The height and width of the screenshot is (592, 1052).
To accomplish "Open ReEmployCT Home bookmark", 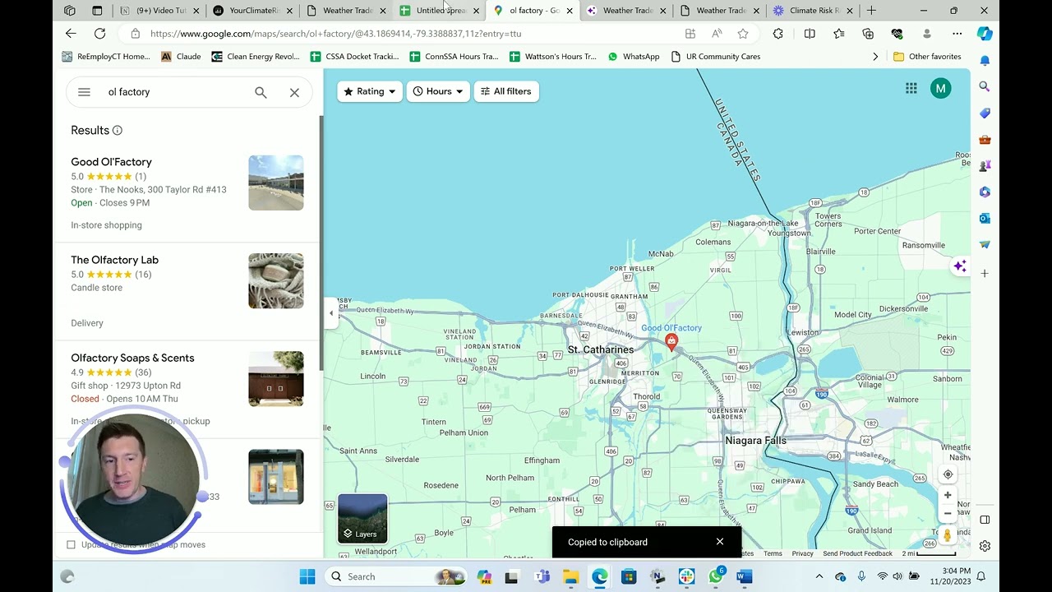I will click(106, 57).
